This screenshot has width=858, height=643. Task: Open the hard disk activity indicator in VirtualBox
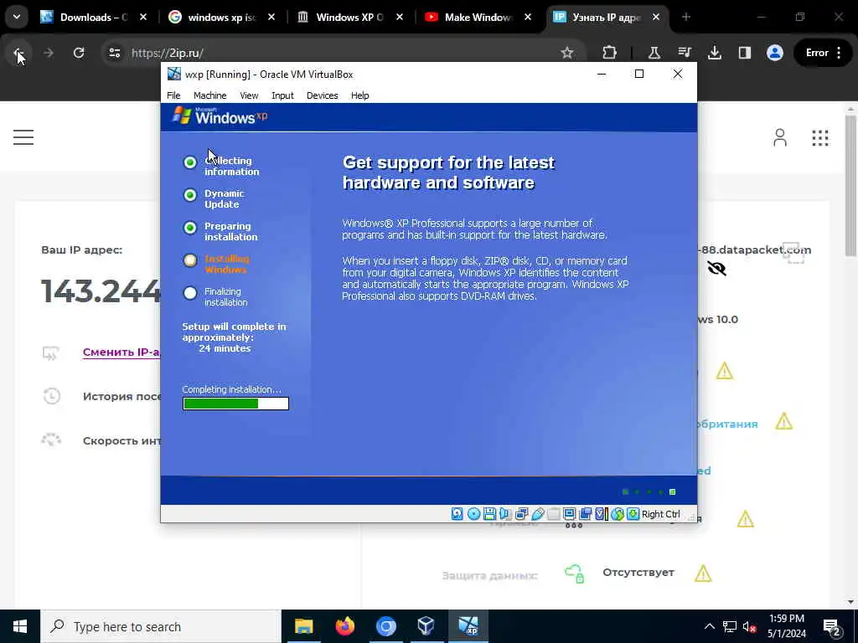point(457,514)
